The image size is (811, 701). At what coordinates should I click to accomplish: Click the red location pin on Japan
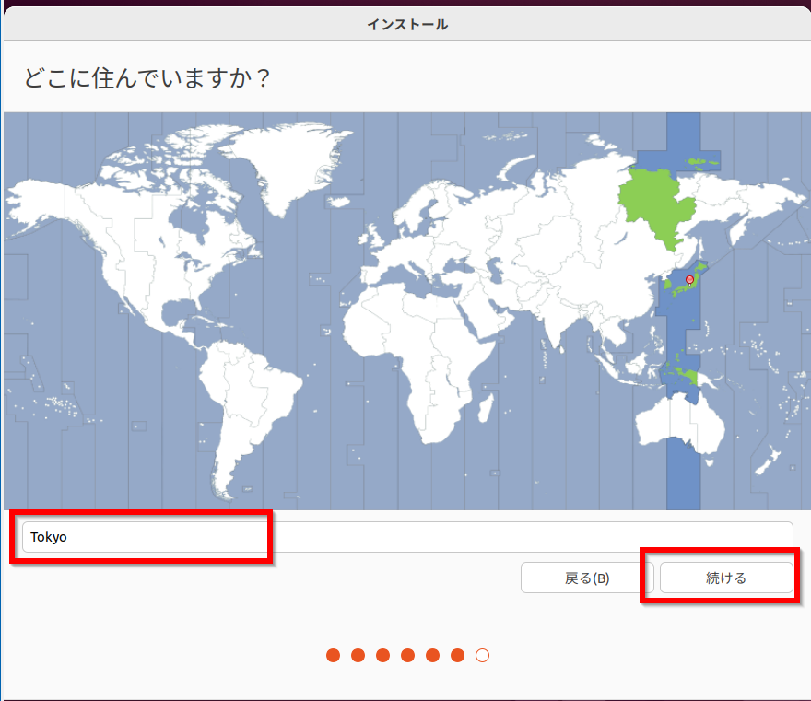[x=689, y=280]
